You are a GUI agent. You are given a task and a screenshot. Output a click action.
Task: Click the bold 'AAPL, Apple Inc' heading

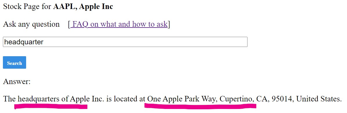[83, 6]
